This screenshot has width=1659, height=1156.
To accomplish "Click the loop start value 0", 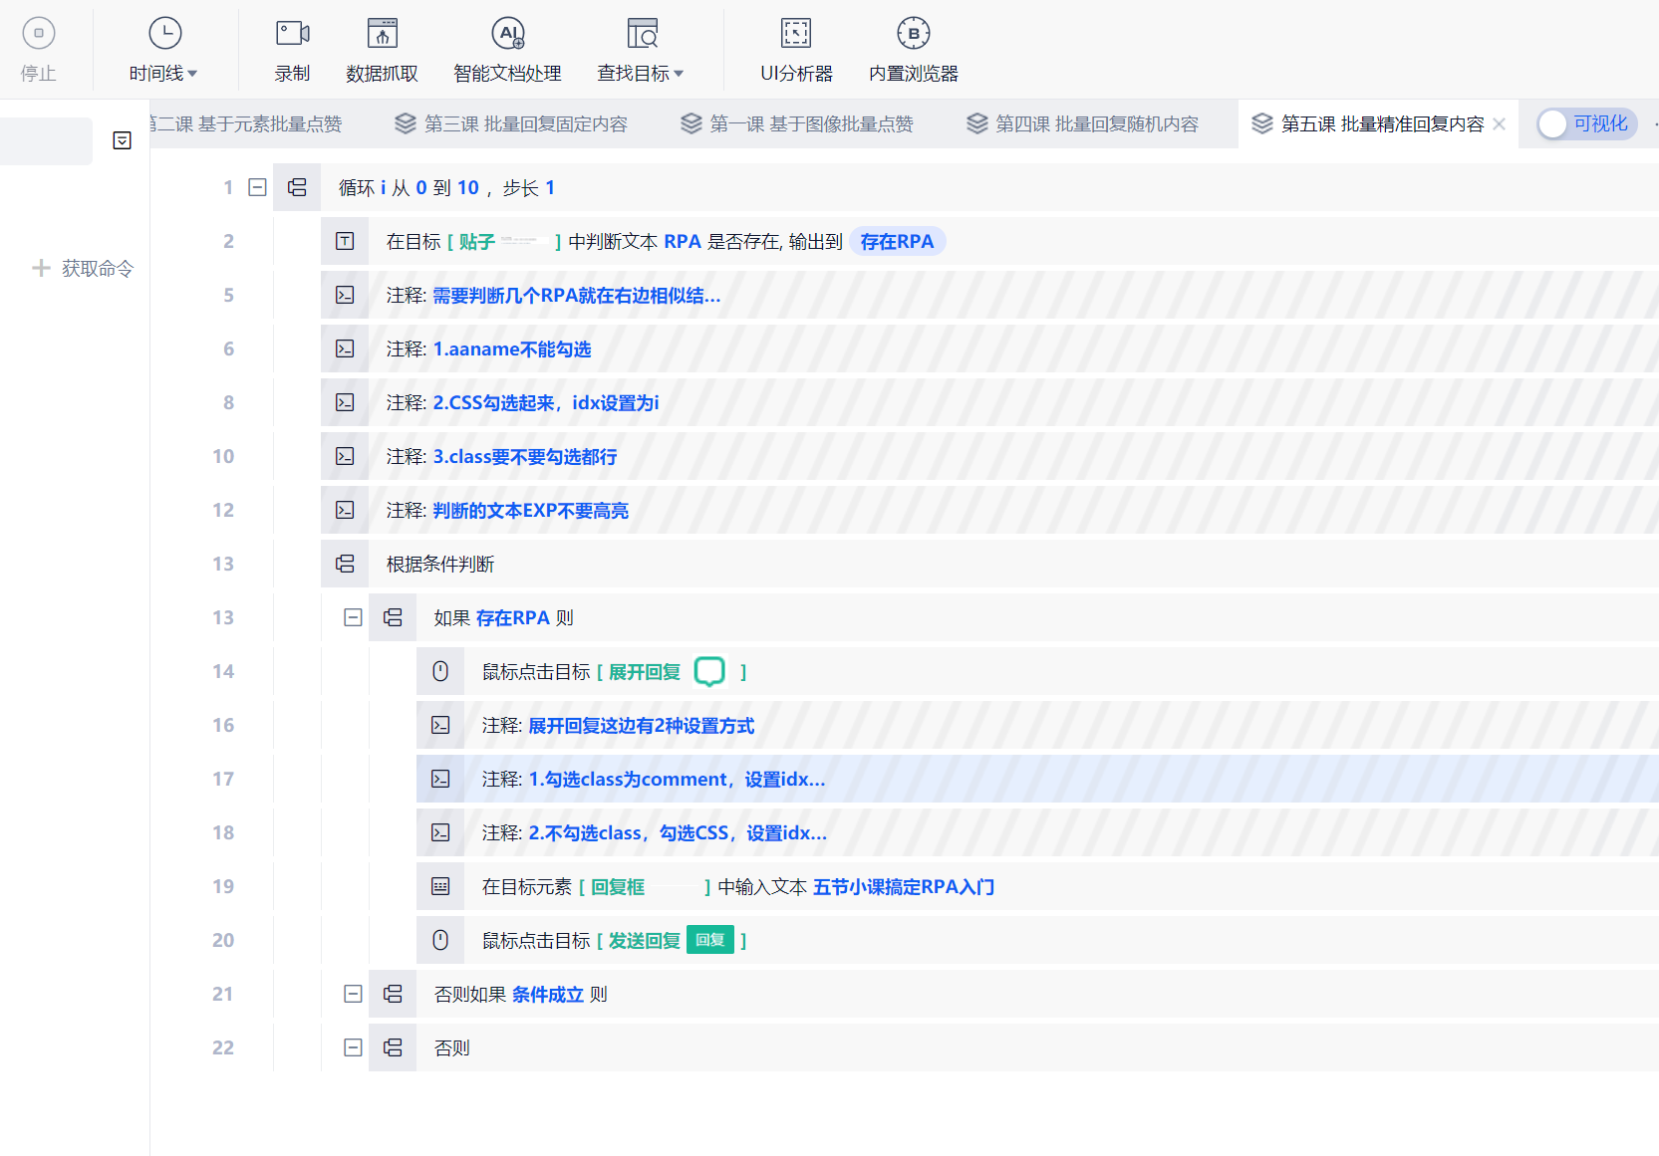I will [421, 187].
